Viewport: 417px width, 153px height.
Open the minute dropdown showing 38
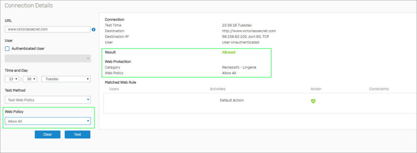[30, 79]
